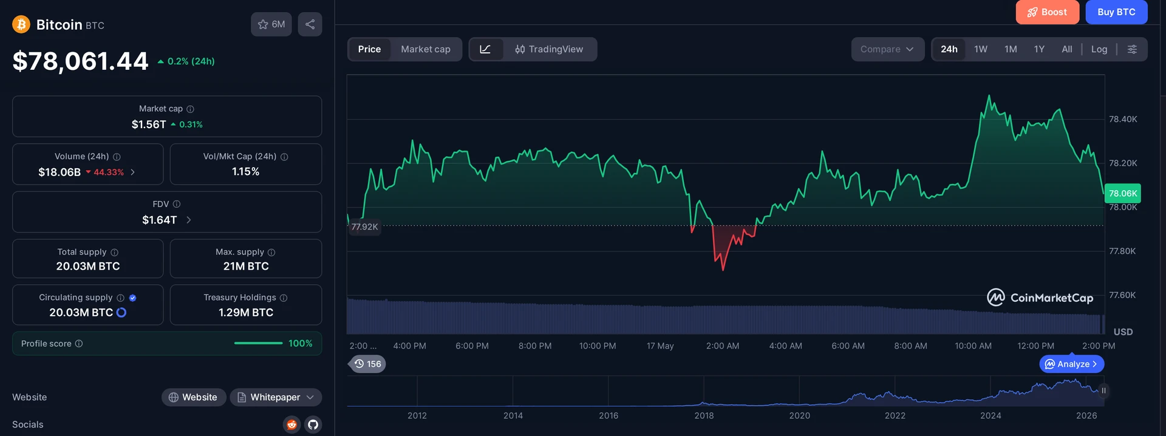Click the Analyze button
Viewport: 1166px width, 436px height.
tap(1072, 364)
